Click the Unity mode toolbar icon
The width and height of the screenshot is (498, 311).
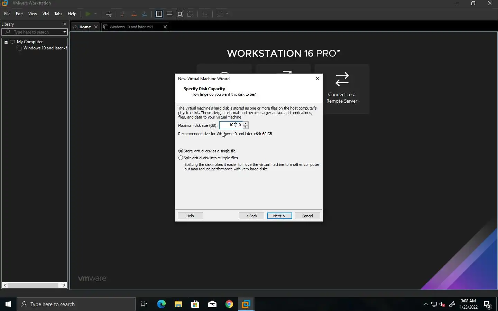point(190,14)
